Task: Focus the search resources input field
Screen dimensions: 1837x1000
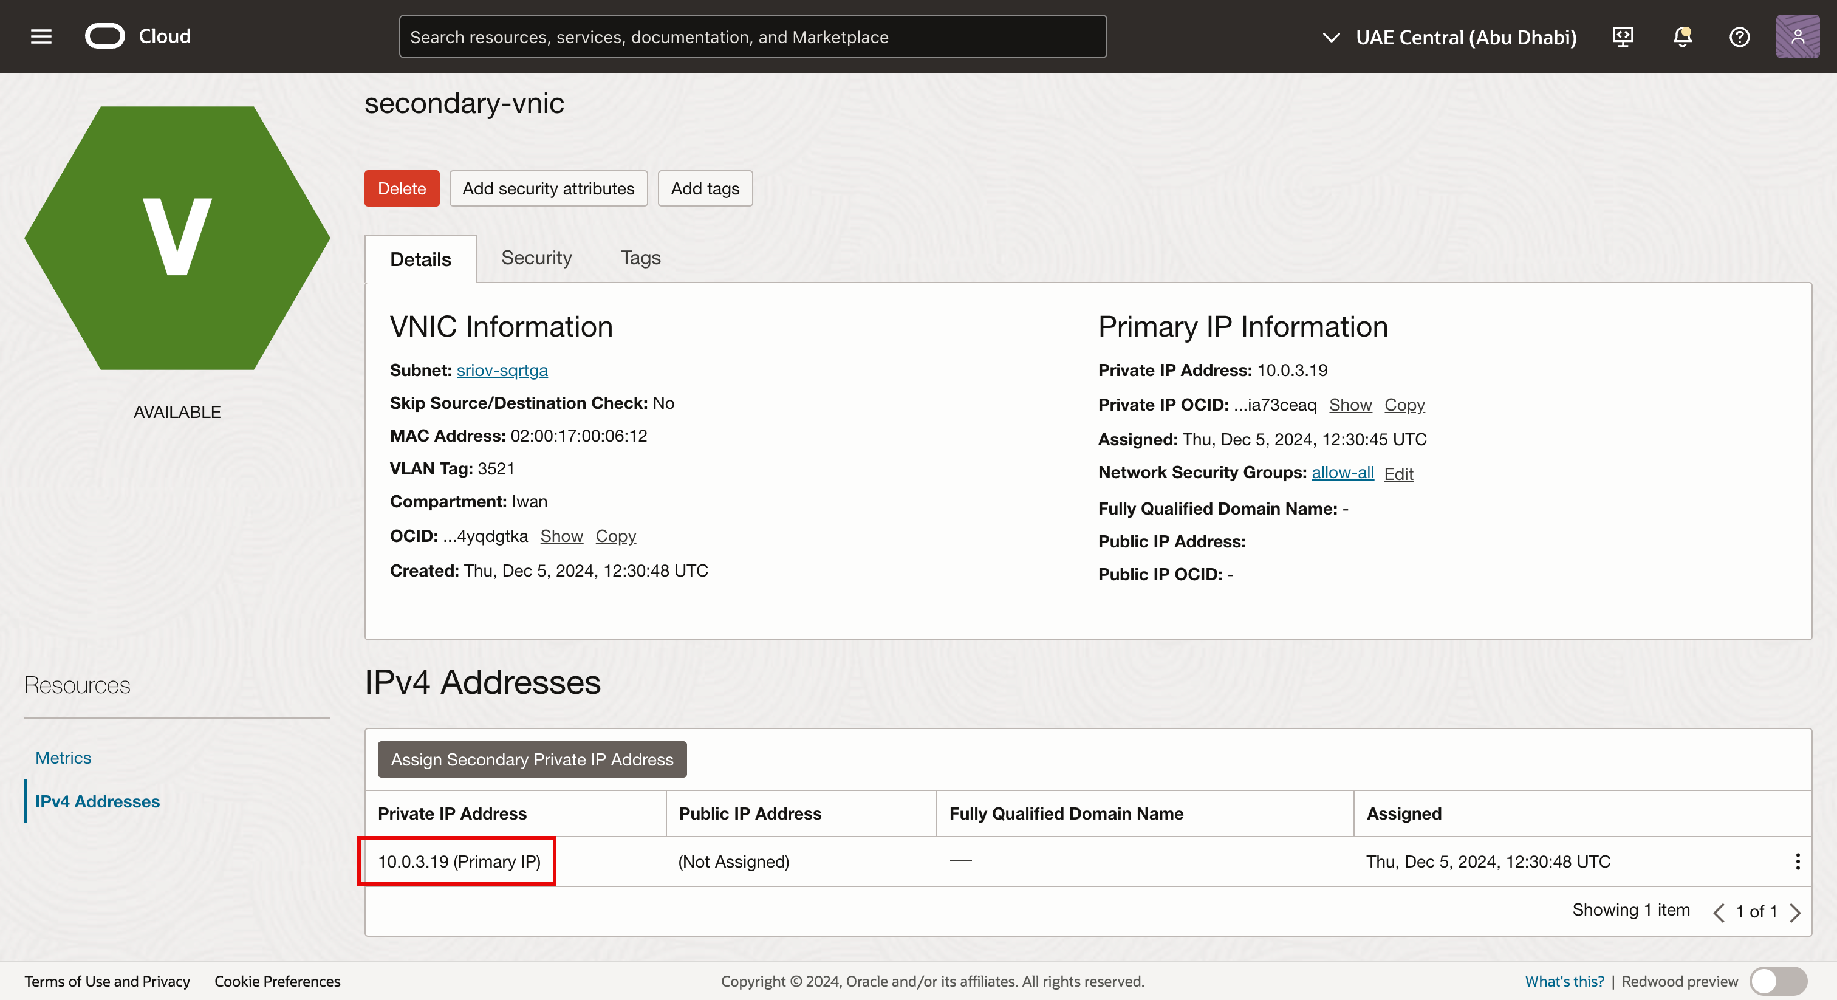Action: [751, 36]
